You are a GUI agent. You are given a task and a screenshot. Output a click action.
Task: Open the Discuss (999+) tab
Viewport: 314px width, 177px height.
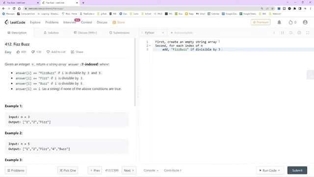85,33
